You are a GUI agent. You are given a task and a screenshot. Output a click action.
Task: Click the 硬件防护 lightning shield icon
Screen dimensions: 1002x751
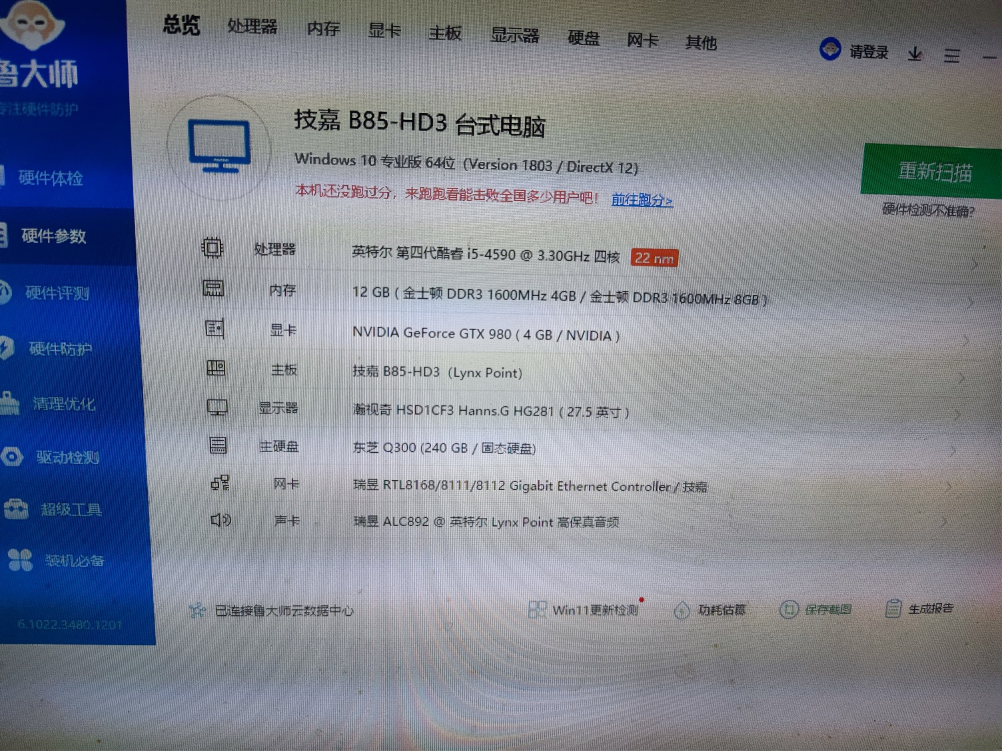click(6, 348)
